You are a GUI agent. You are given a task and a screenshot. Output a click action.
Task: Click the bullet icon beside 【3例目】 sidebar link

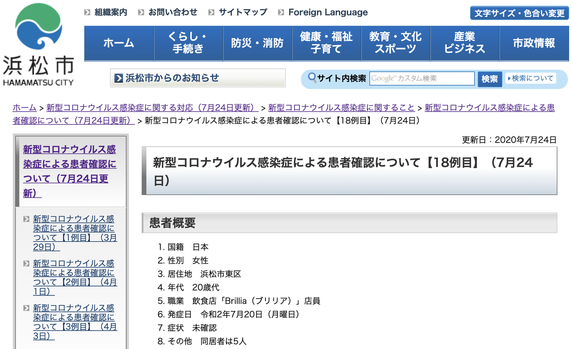tap(26, 308)
